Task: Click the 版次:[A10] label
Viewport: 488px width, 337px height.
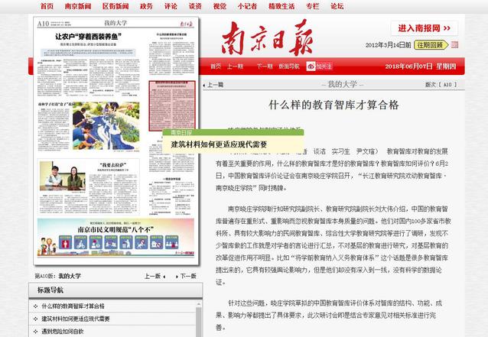Action: click(x=441, y=85)
